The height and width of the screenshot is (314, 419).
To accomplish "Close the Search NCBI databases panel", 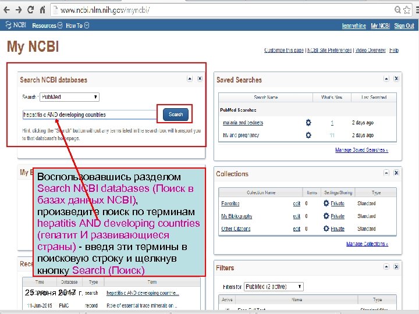I will click(x=200, y=78).
